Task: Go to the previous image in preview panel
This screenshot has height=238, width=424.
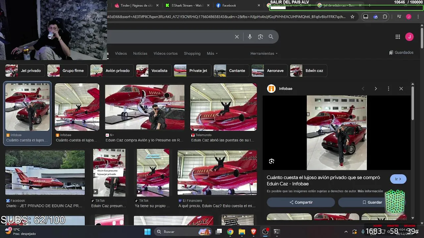Action: (363, 89)
